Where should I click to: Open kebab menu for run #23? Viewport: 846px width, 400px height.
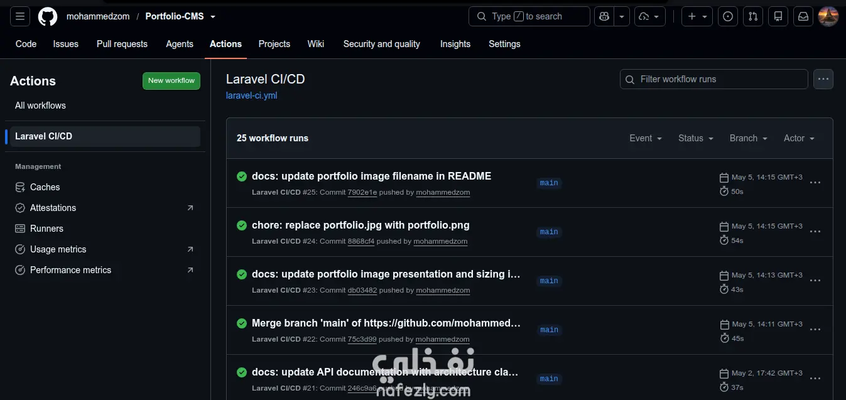815,281
